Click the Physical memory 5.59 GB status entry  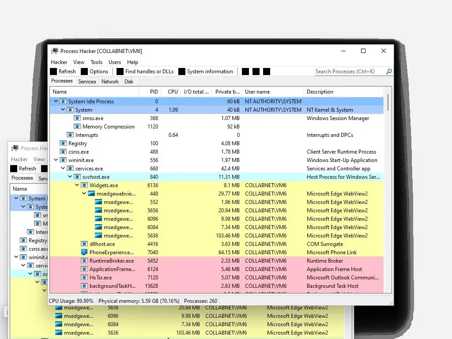point(139,301)
